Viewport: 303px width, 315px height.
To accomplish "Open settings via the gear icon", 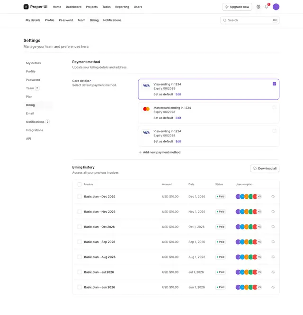I will coord(258,7).
